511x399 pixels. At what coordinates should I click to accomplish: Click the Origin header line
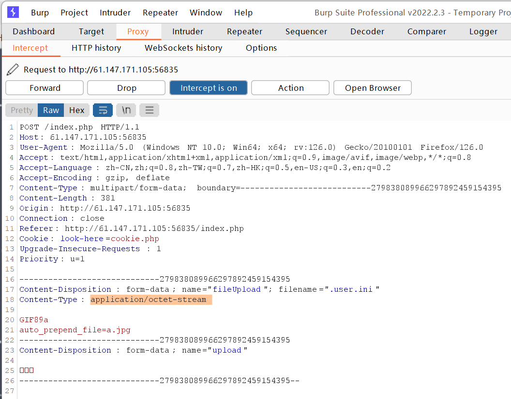point(105,208)
